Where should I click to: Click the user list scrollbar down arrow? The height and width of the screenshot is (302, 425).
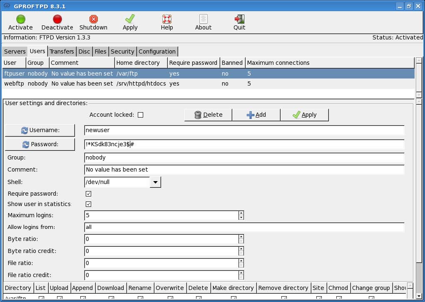coord(419,95)
